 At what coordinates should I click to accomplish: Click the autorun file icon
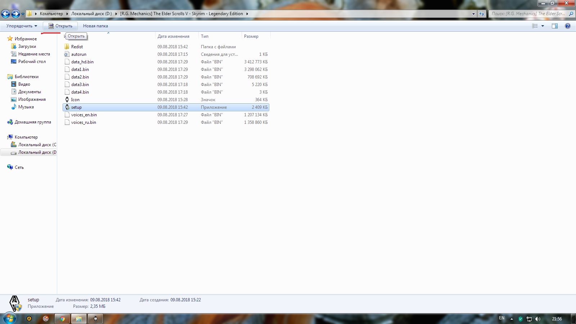click(67, 54)
